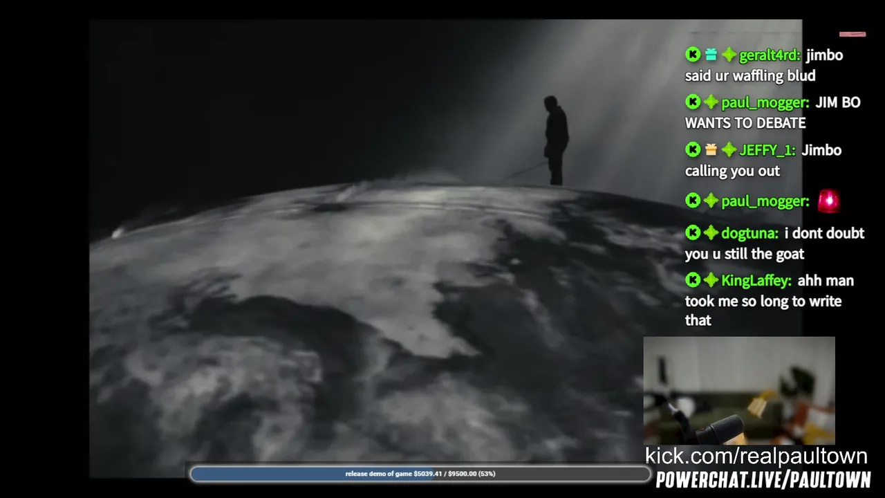Screen dimensions: 885x498
Task: Click 'calling you out' message text
Action: click(x=732, y=171)
